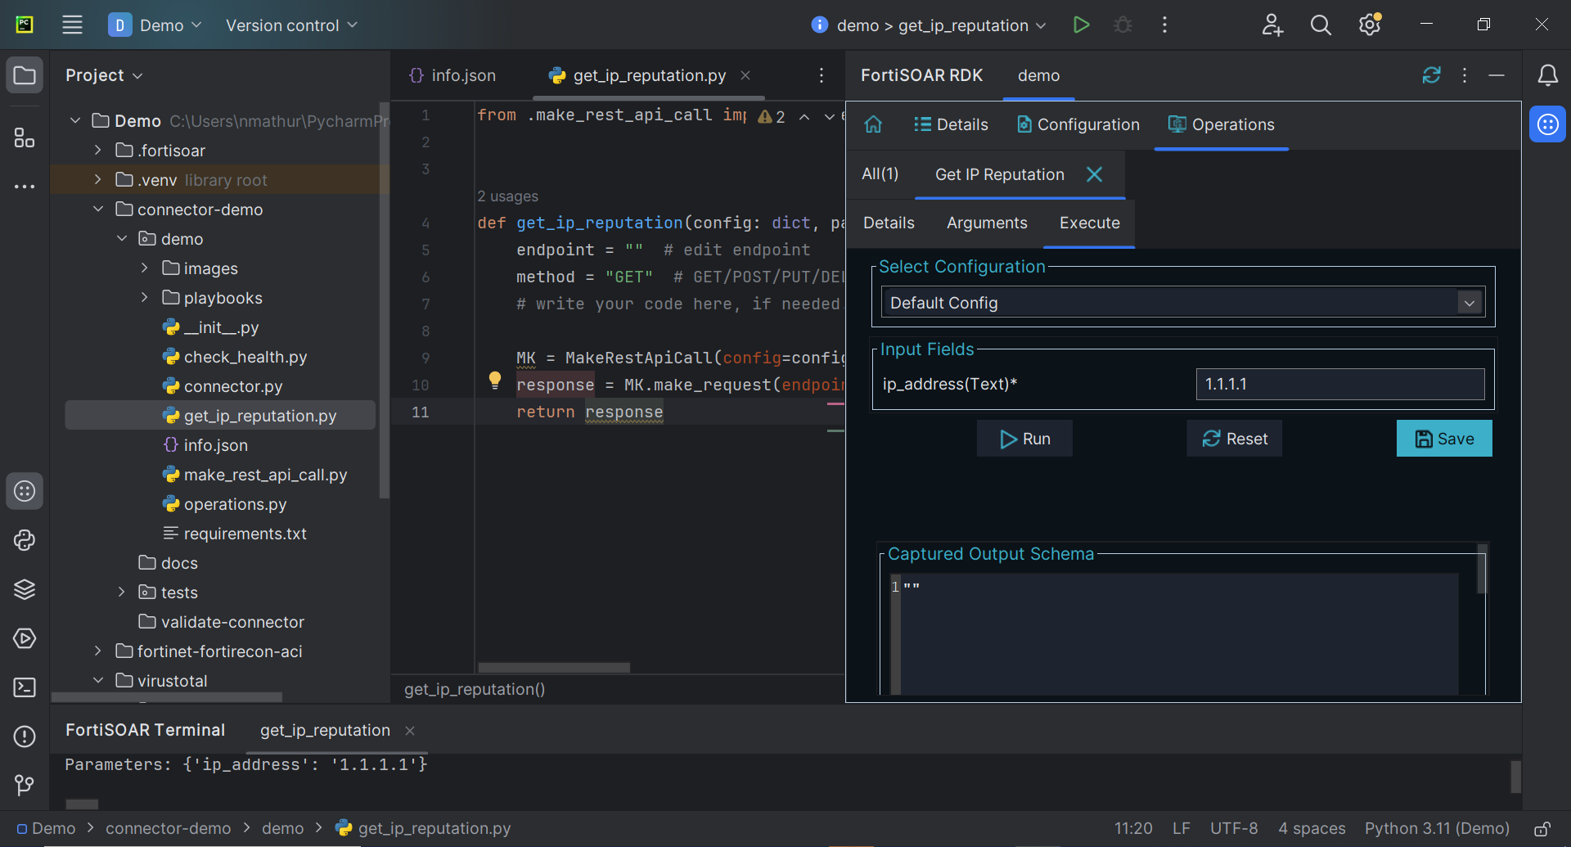1571x847 pixels.
Task: Open the Version control dropdown menu
Action: pos(291,25)
